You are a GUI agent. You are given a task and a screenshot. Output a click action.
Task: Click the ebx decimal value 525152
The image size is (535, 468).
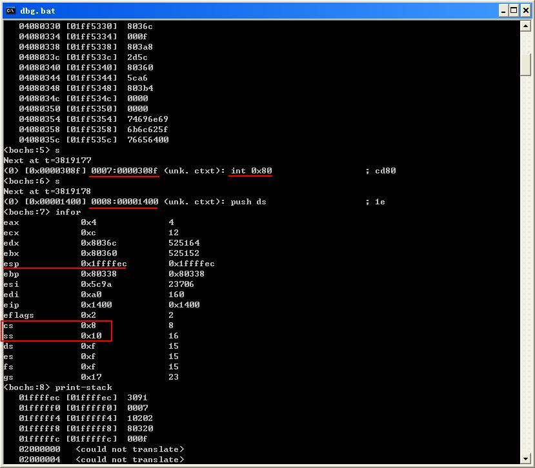(x=183, y=253)
